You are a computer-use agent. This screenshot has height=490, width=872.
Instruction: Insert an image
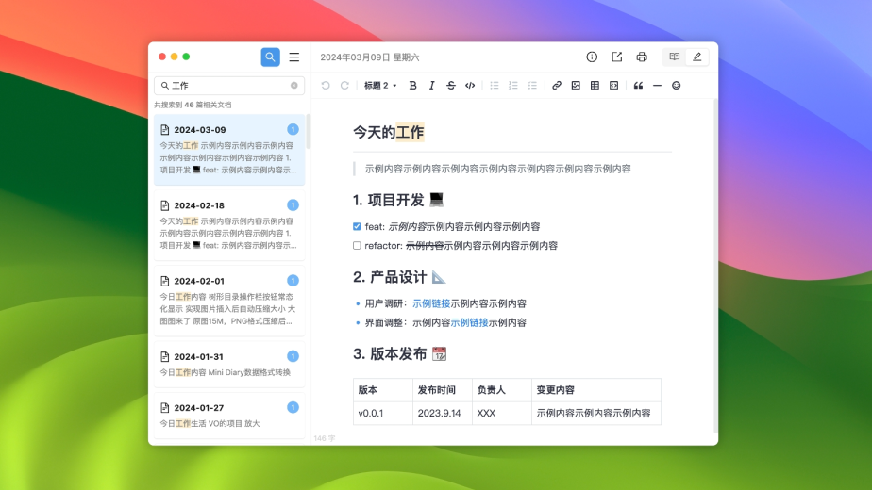coord(576,86)
